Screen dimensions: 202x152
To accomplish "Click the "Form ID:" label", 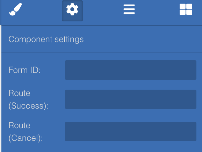I will [24, 70].
